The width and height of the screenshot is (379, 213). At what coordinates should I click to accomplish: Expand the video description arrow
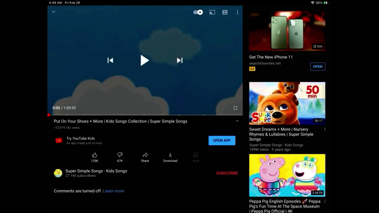tap(237, 121)
